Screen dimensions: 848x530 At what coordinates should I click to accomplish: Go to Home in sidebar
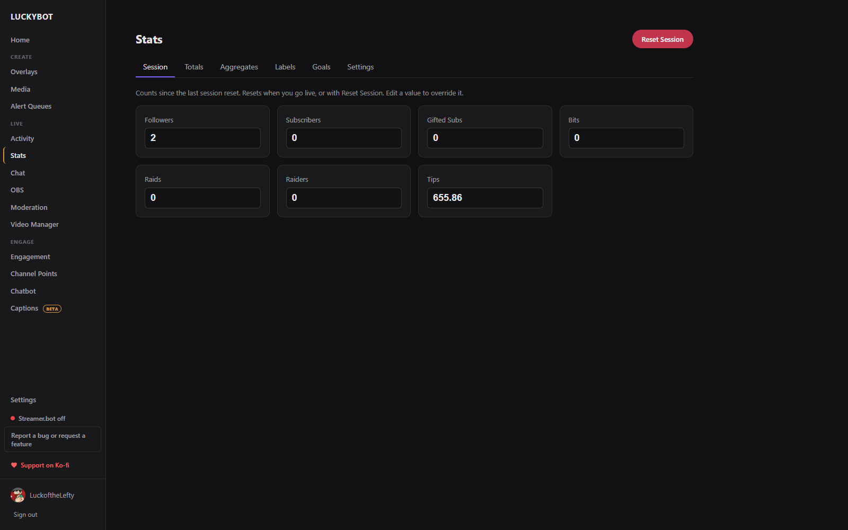pyautogui.click(x=20, y=40)
